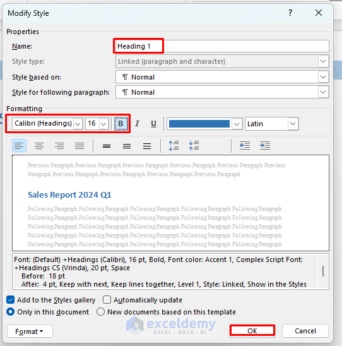
Task: Set double line spacing
Action: pyautogui.click(x=147, y=146)
